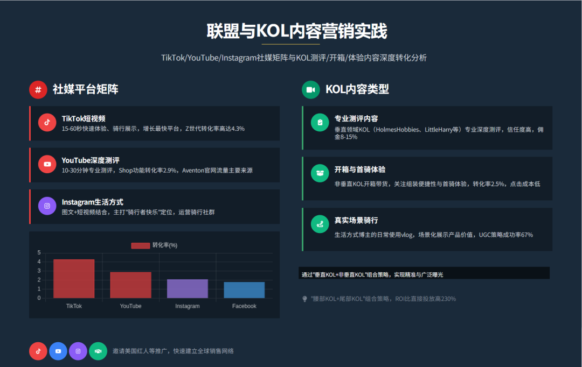582x367 pixels.
Task: Click the 社媒平台矩阵 section heading
Action: pyautogui.click(x=85, y=89)
